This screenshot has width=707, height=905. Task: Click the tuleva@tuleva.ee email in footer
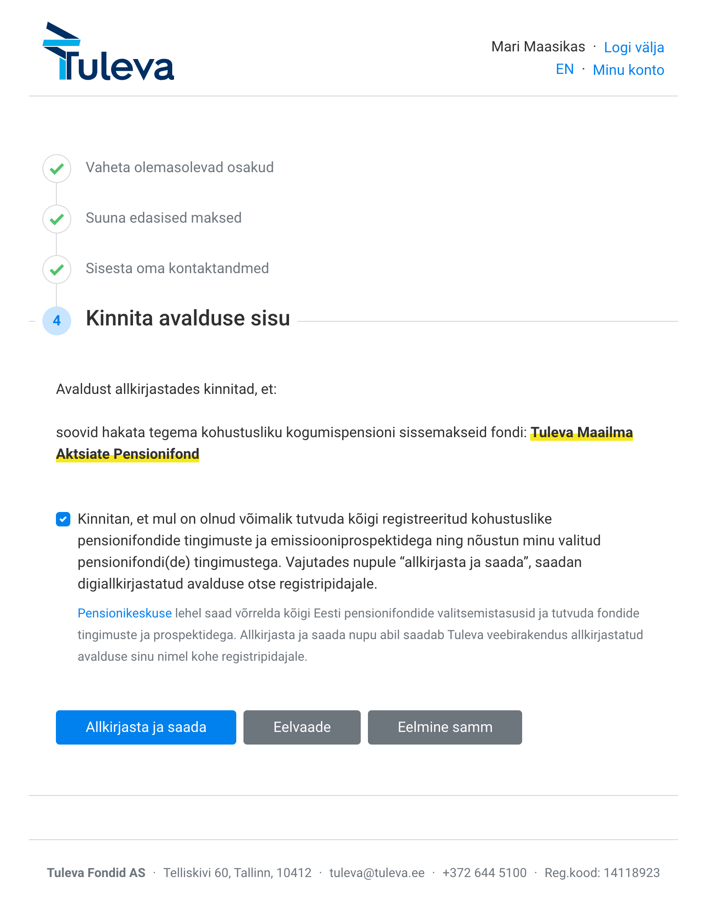click(377, 873)
